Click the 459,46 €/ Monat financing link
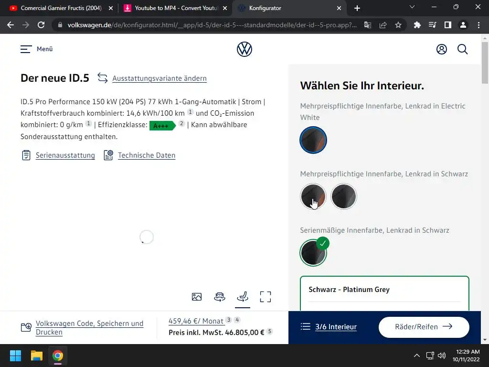 [x=196, y=321]
